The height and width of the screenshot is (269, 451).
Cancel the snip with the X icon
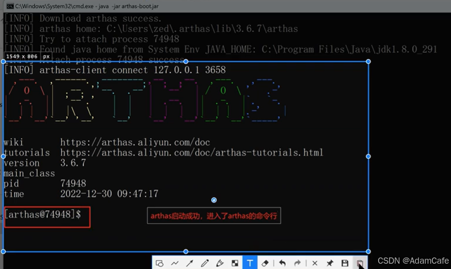315,263
